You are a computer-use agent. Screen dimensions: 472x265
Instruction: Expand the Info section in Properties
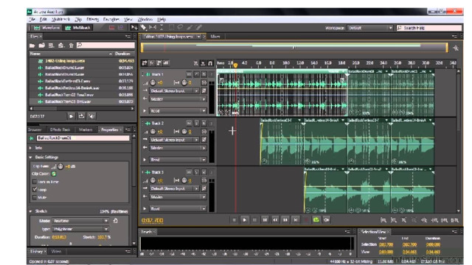click(30, 148)
